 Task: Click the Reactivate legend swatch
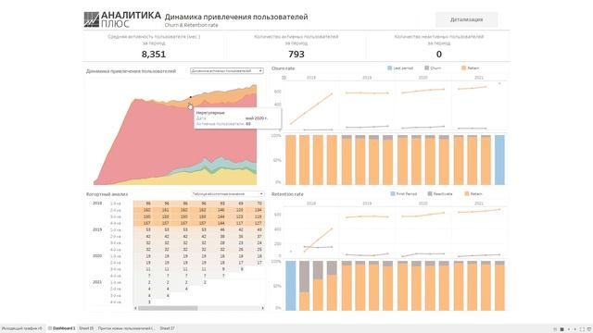coord(430,193)
